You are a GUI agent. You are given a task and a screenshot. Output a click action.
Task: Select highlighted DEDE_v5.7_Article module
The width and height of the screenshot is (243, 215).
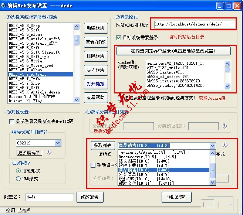point(41,74)
